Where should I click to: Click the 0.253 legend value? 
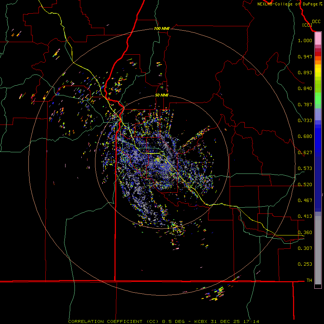point(305,264)
